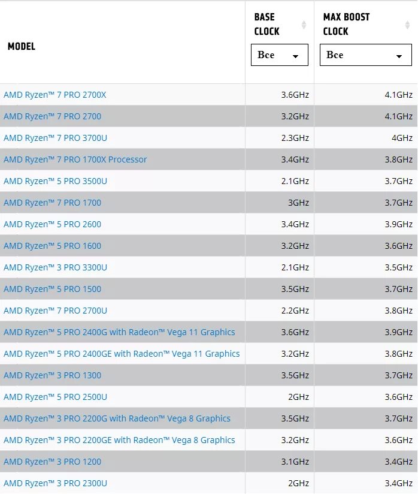The image size is (418, 494).
Task: Open AMD Ryzen 3 PRO 2300U link
Action: tap(56, 483)
